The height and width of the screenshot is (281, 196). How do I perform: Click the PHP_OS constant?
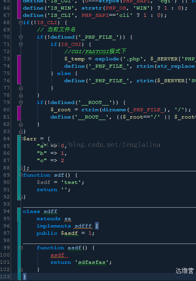point(116,8)
